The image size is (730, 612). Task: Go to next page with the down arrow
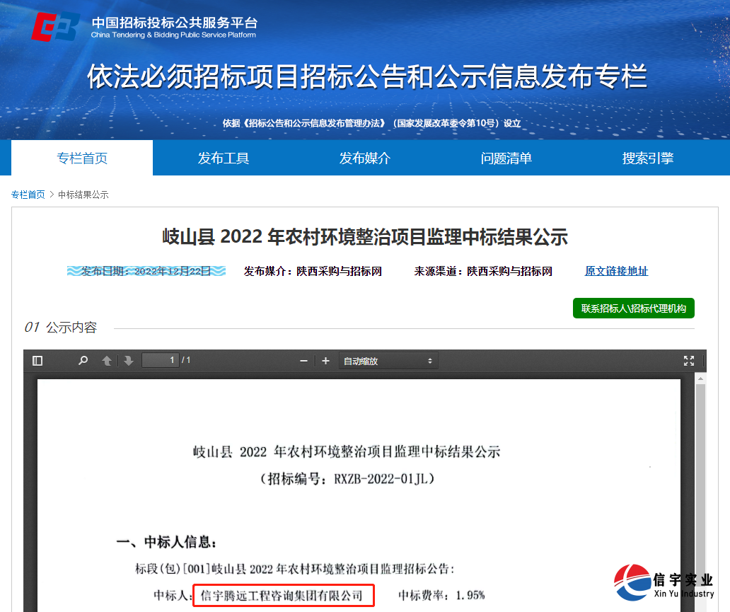127,360
